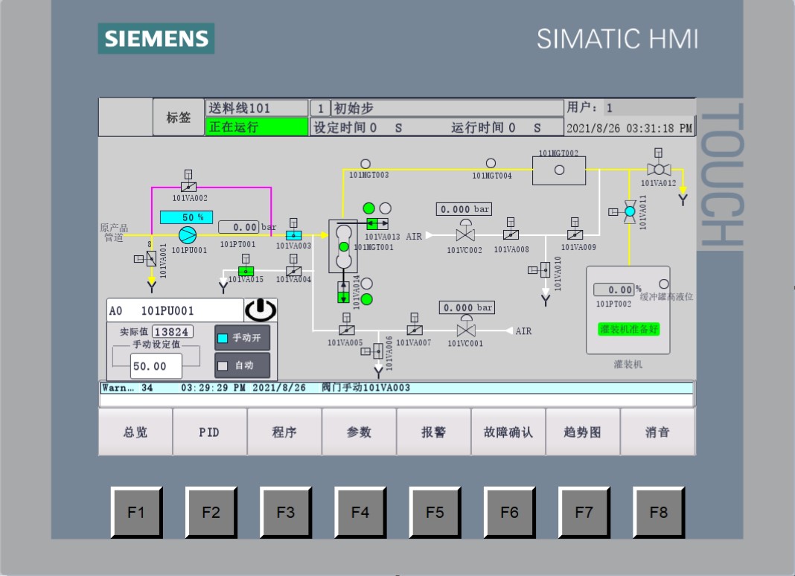
Task: Select the 101VA009 valve symbol
Action: click(x=575, y=234)
